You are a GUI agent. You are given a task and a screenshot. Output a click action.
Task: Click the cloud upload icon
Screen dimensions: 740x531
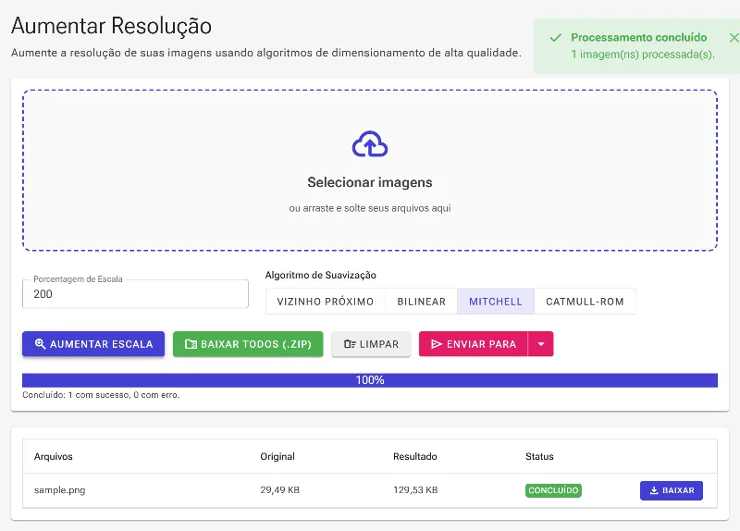click(370, 144)
